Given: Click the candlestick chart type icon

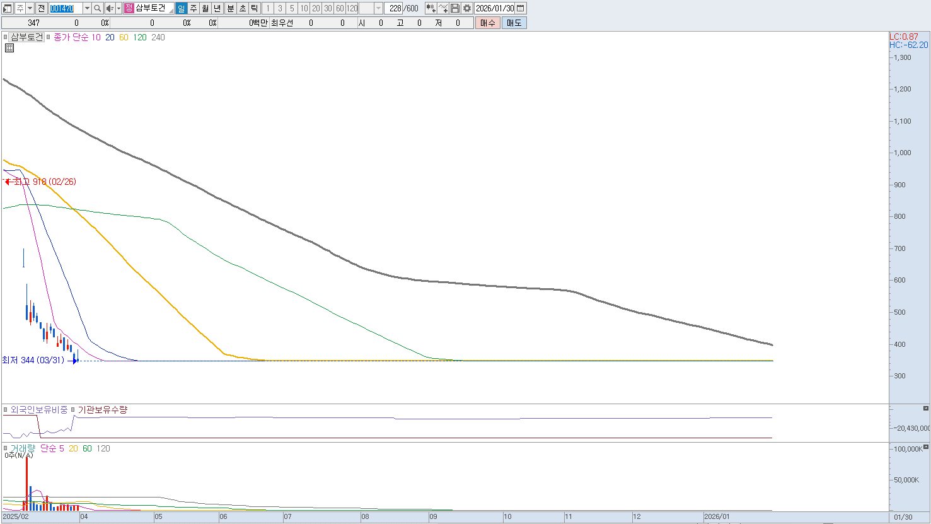Looking at the screenshot, I should point(431,8).
